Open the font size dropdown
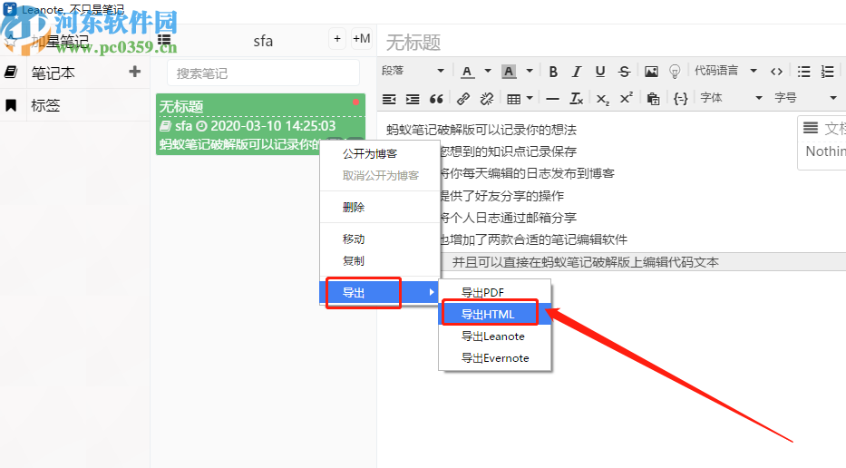The image size is (846, 468). tap(805, 98)
